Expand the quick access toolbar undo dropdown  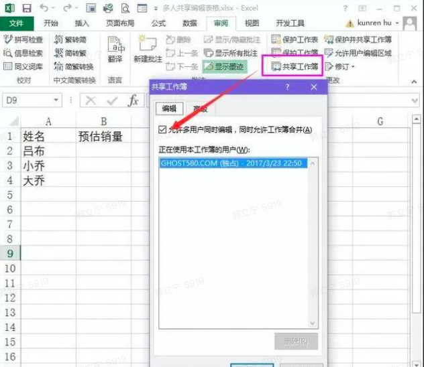click(56, 7)
